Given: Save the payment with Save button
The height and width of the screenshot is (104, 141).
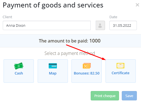Looking at the screenshot, I should point(129,96).
